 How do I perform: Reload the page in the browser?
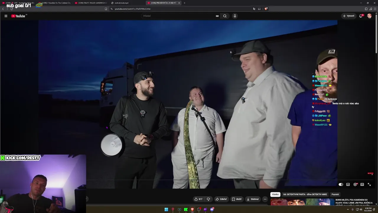tap(12, 9)
